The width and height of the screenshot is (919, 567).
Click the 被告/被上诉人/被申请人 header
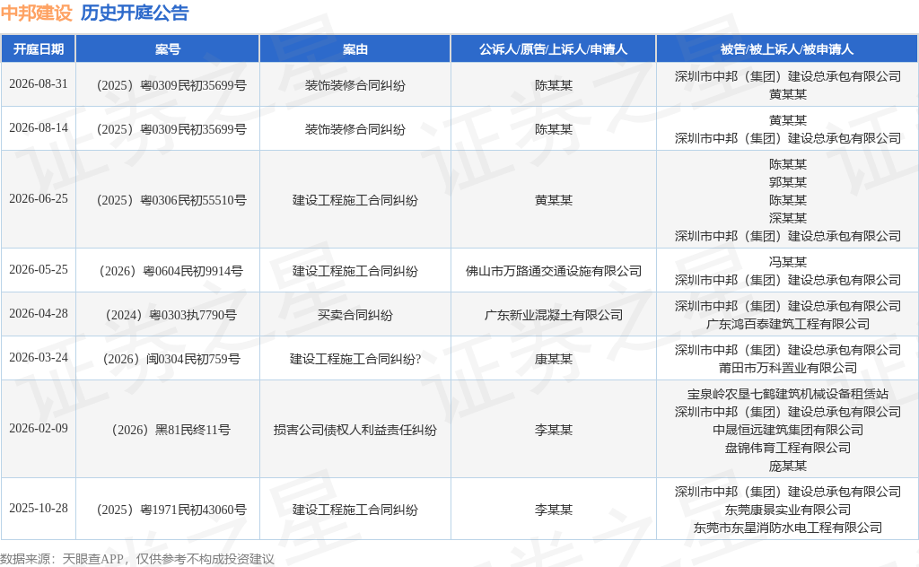click(x=787, y=49)
